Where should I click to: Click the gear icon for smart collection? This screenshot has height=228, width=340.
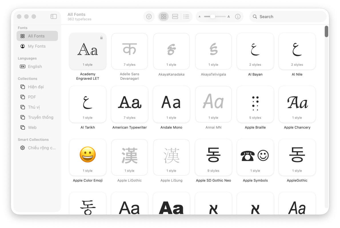pyautogui.click(x=23, y=148)
